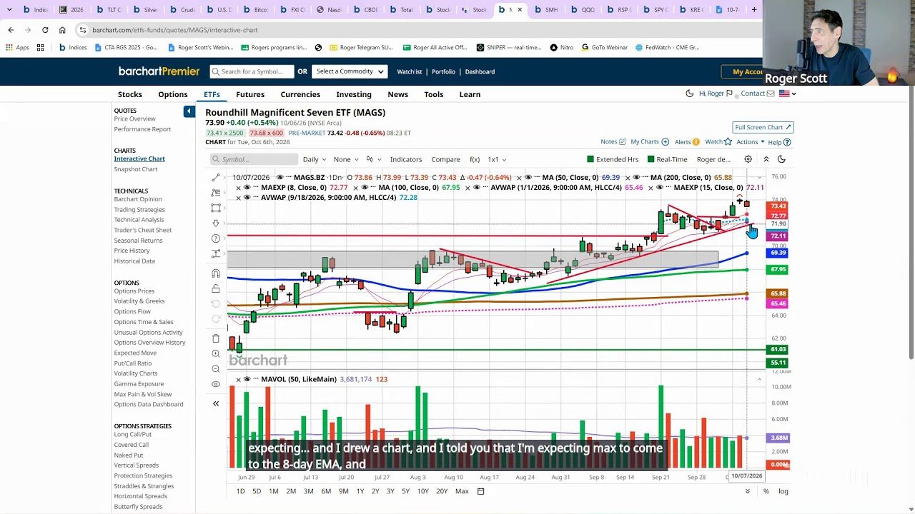The height and width of the screenshot is (514, 915).
Task: Go to browser home page
Action: pos(62,30)
